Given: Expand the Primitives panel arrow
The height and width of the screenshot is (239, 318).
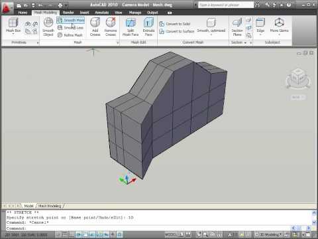Looking at the screenshot, I should point(38,42).
